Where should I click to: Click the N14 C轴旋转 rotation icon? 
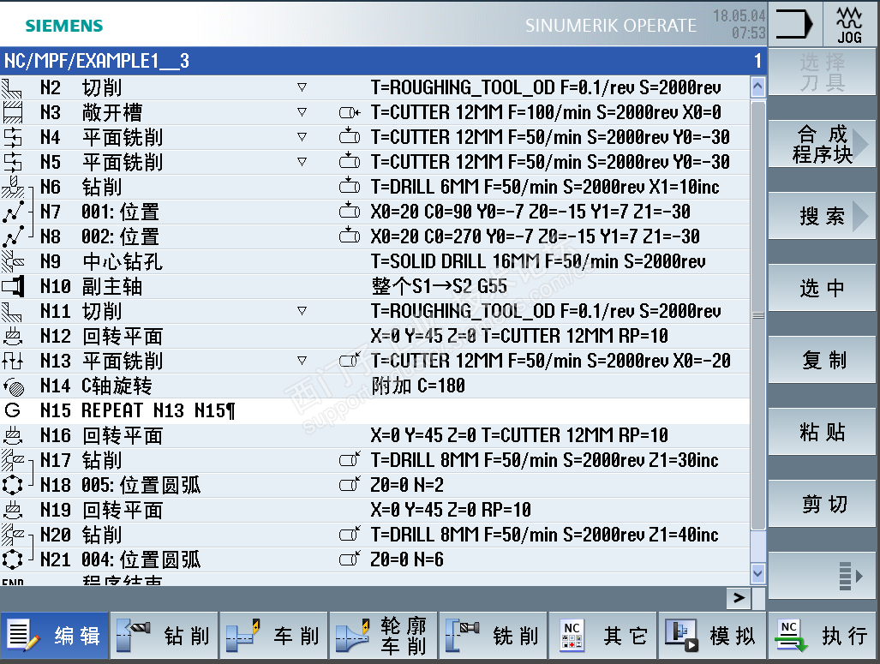(x=14, y=386)
